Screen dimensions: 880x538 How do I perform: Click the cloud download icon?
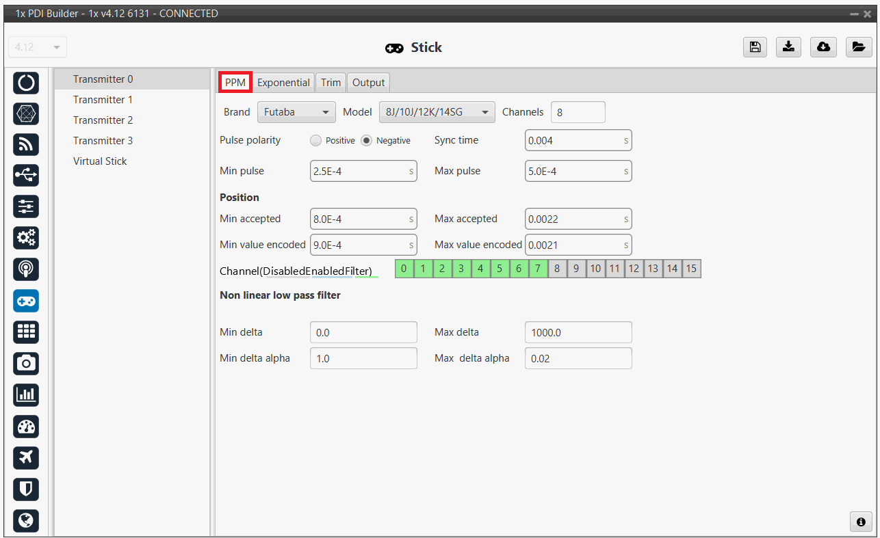click(x=824, y=46)
